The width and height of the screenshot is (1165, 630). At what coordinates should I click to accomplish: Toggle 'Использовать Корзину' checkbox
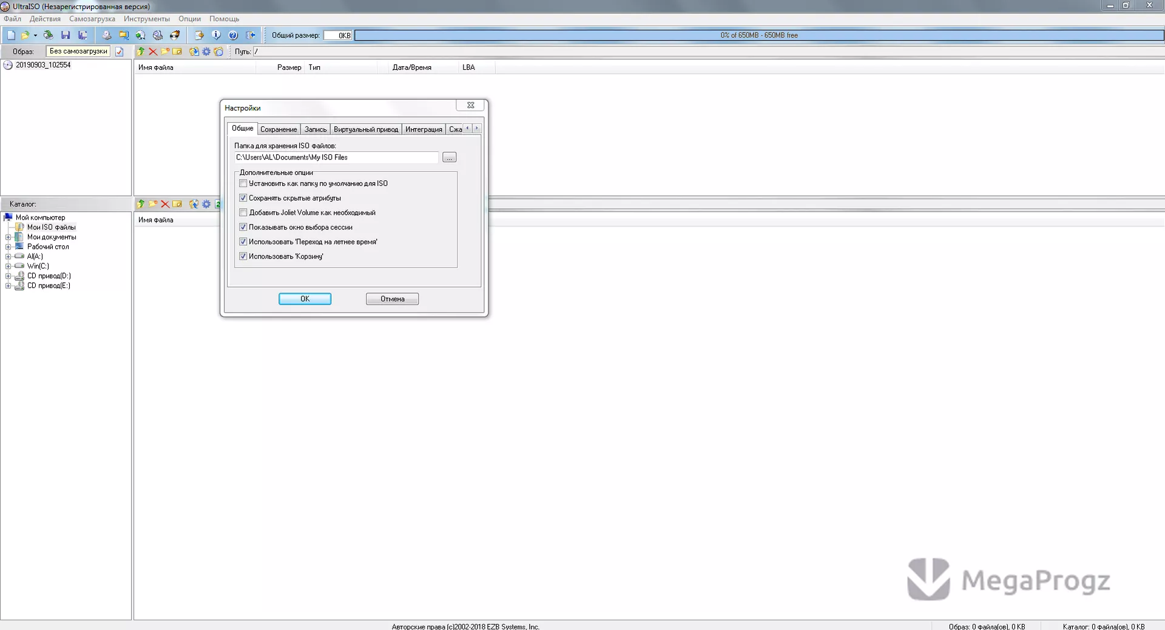[x=243, y=256]
